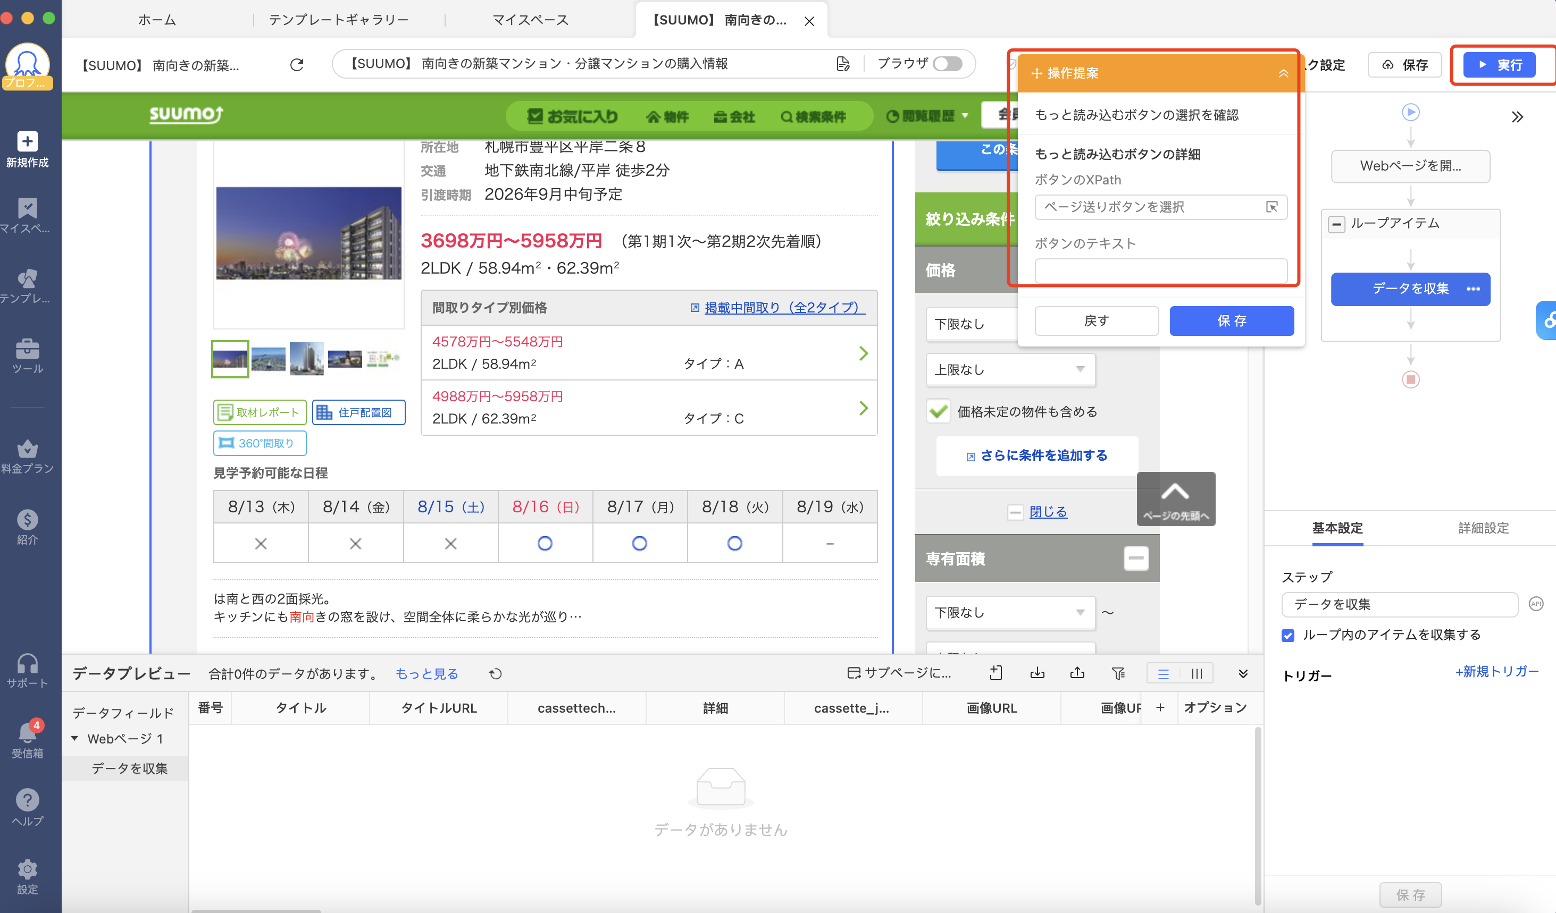
Task: Collapse the ループアイテム block
Action: 1336,224
